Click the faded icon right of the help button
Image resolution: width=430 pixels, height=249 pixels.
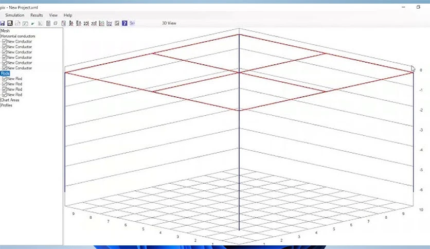tap(132, 23)
